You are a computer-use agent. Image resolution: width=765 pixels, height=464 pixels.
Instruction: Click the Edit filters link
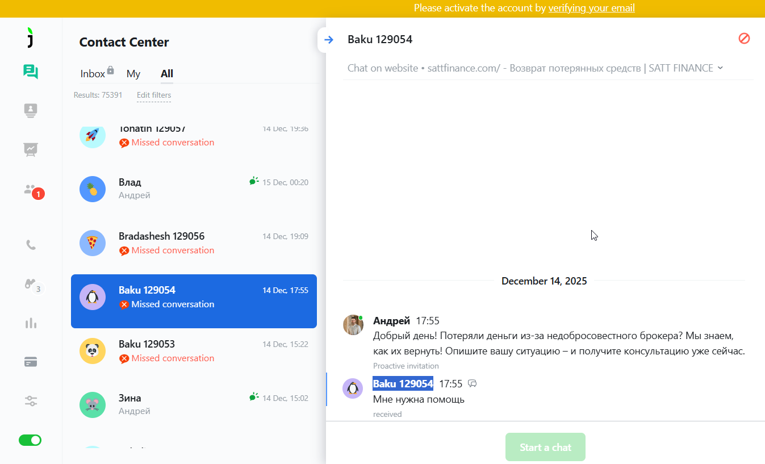(154, 95)
